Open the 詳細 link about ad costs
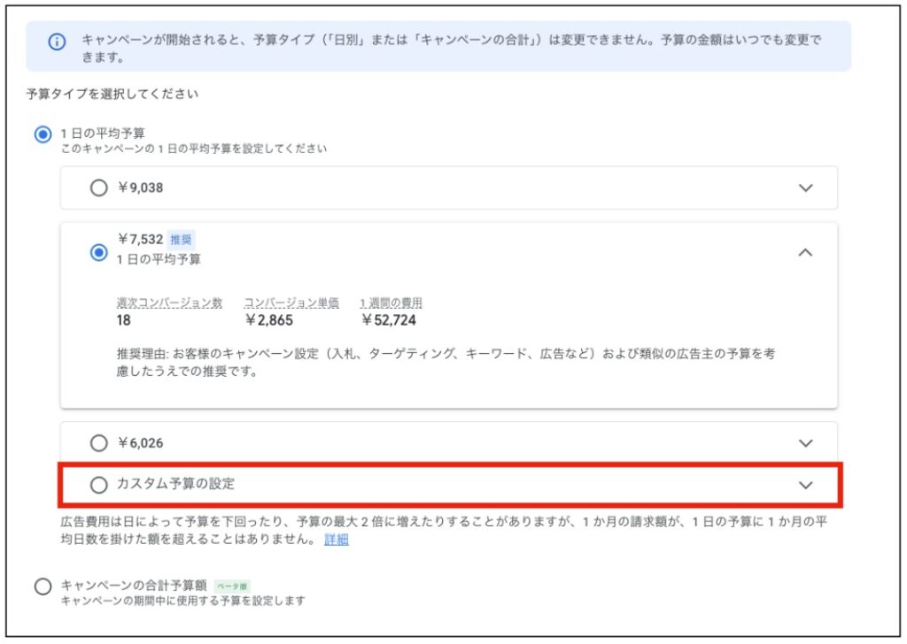Viewport: 907px width, 644px height. point(336,540)
